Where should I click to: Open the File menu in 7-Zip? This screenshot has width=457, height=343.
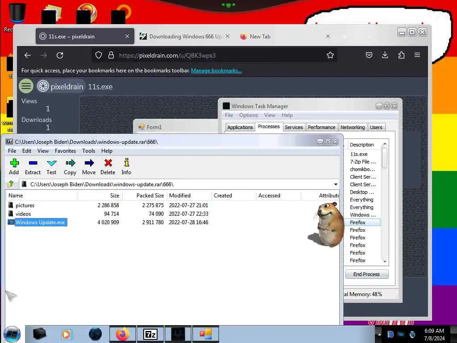[12, 151]
